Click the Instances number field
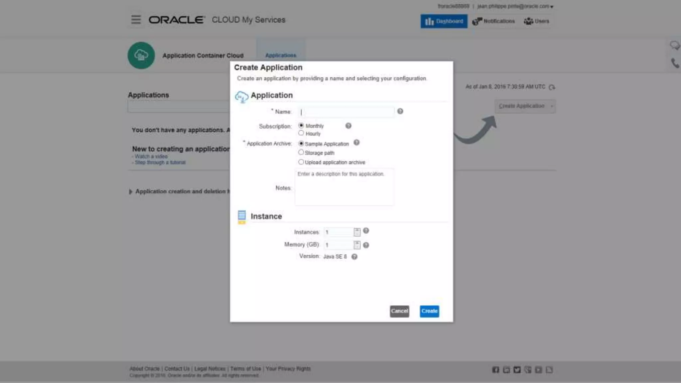Viewport: 681px width, 383px height. [x=339, y=232]
